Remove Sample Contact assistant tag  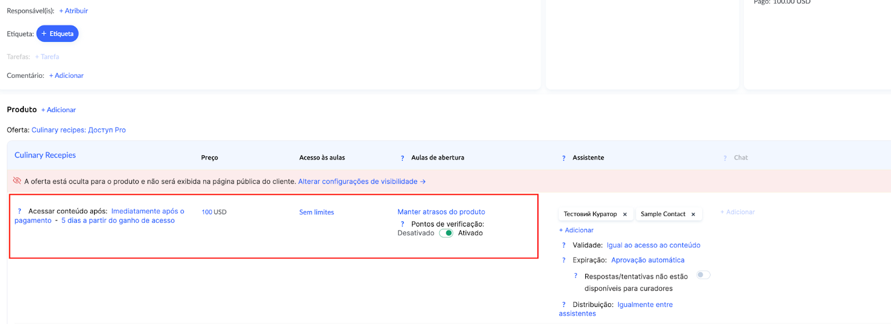click(693, 214)
